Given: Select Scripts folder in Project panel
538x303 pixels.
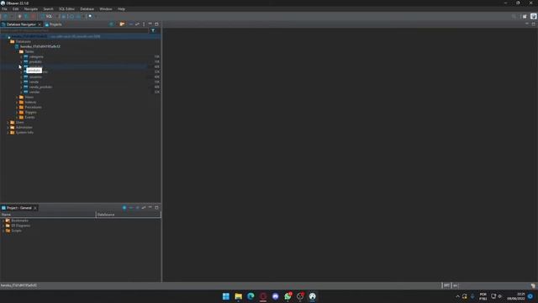Looking at the screenshot, I should (x=16, y=231).
